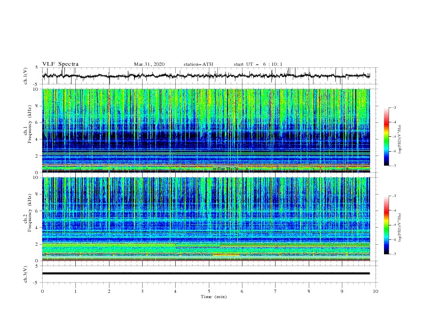Viewport: 423px width, 327px height.
Task: Click the ch.1 spectrogram color scale bar
Action: [x=386, y=137]
